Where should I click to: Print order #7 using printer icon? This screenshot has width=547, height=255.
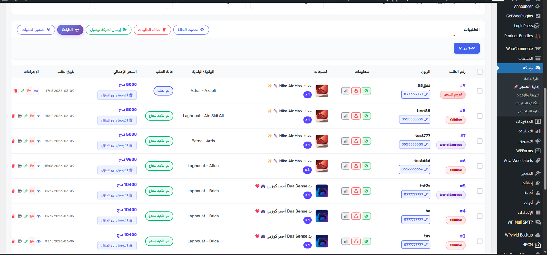[x=20, y=141]
